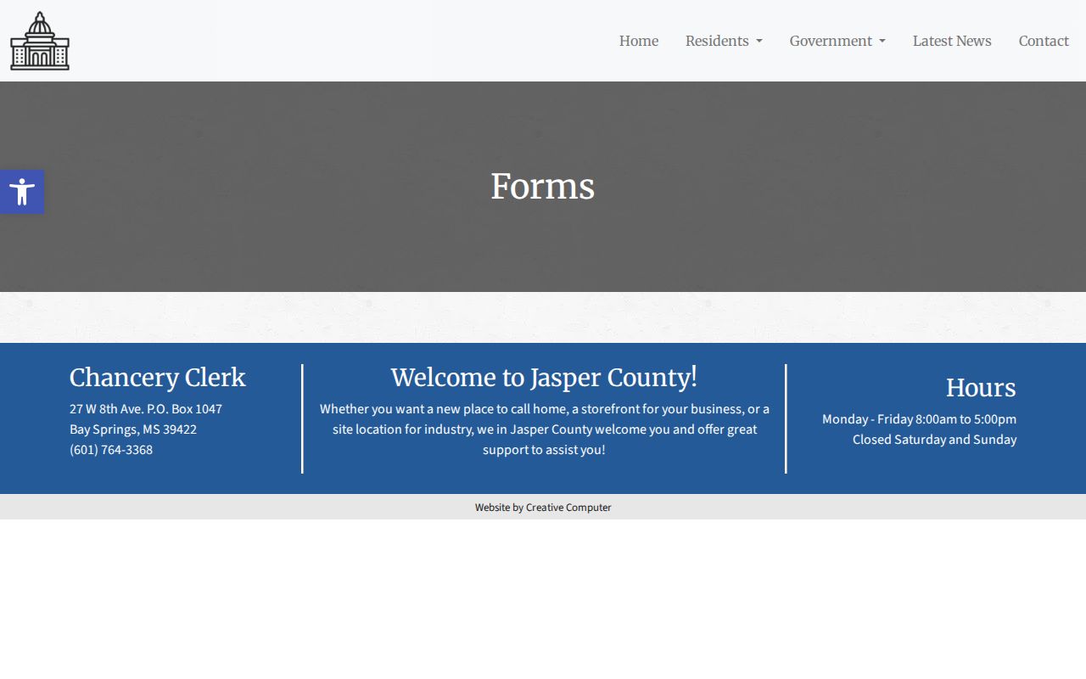
Task: Open the Latest News page
Action: point(952,41)
